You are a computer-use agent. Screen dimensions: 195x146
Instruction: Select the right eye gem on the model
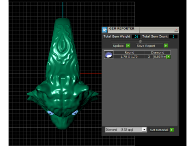click(x=75, y=112)
